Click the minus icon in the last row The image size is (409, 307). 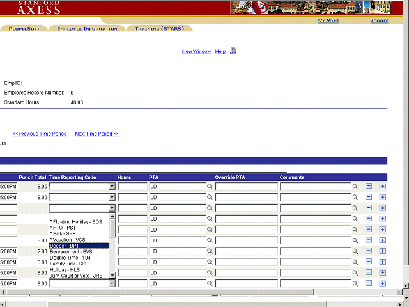[369, 283]
